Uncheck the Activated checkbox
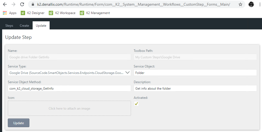This screenshot has height=132, width=262. pos(136,104)
